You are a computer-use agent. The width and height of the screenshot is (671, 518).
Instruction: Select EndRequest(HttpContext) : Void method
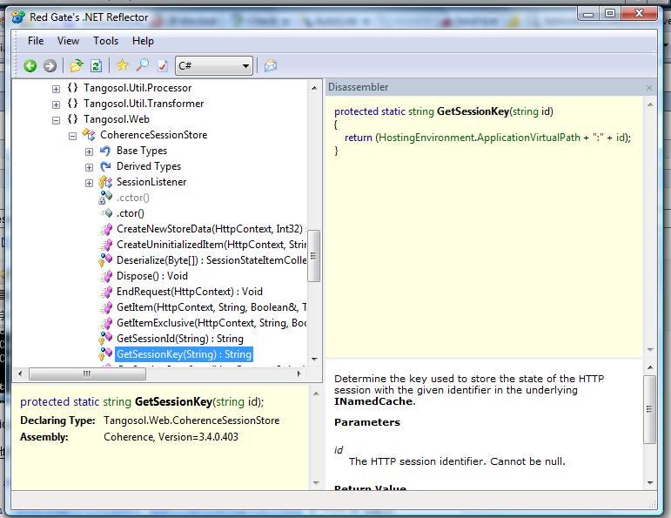pos(190,292)
